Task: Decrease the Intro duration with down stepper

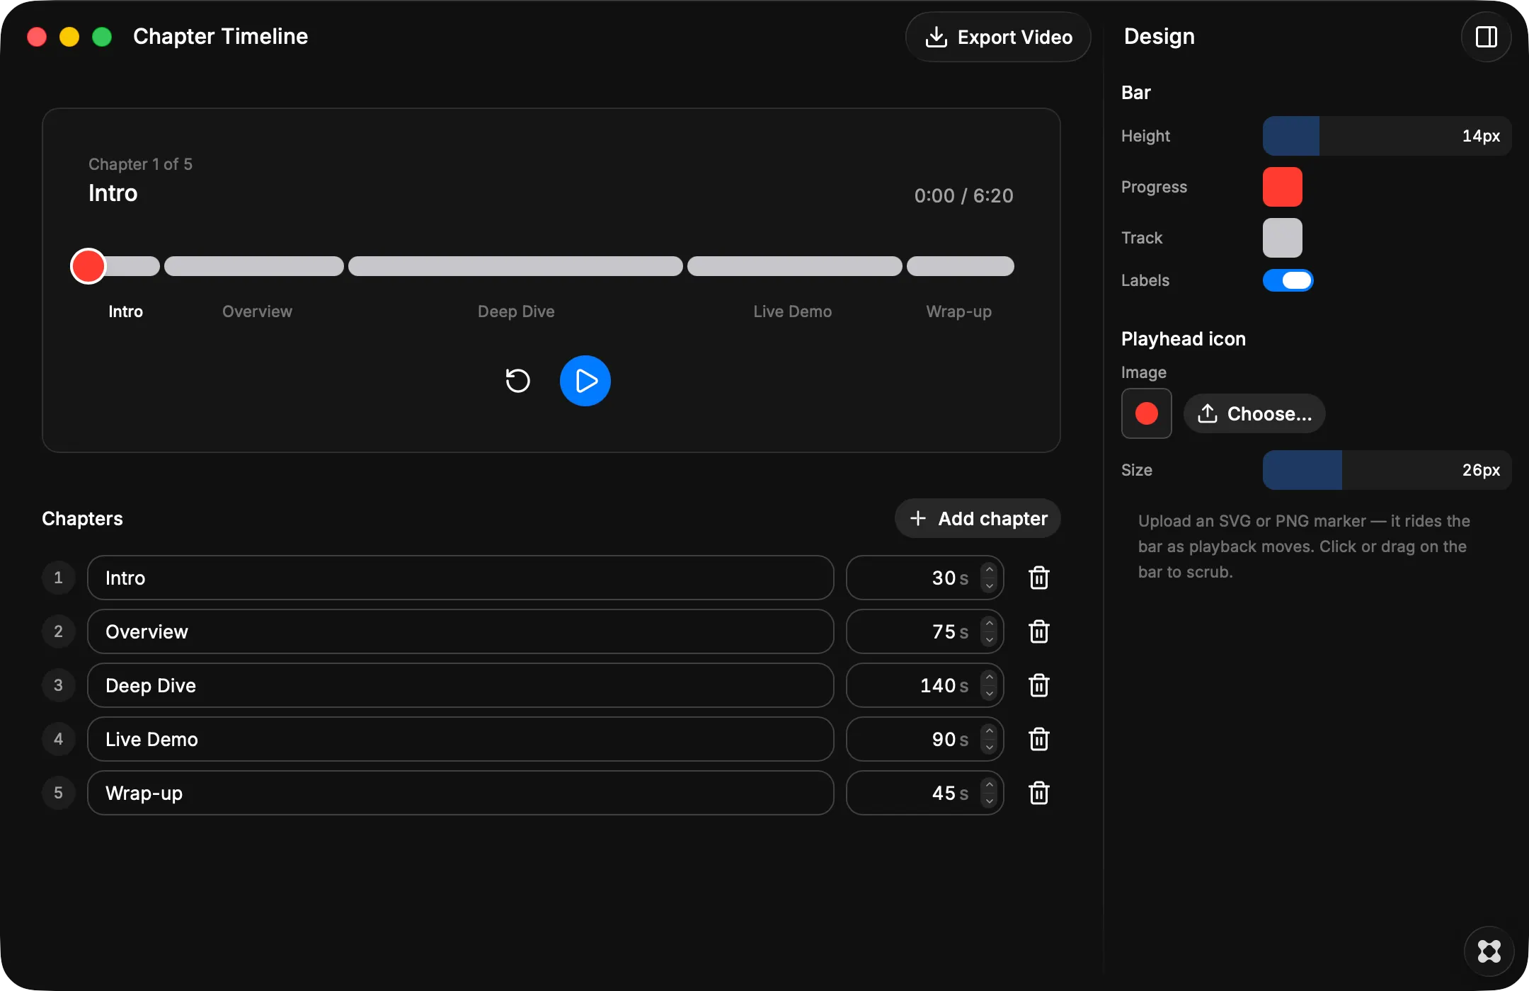Action: click(x=990, y=586)
